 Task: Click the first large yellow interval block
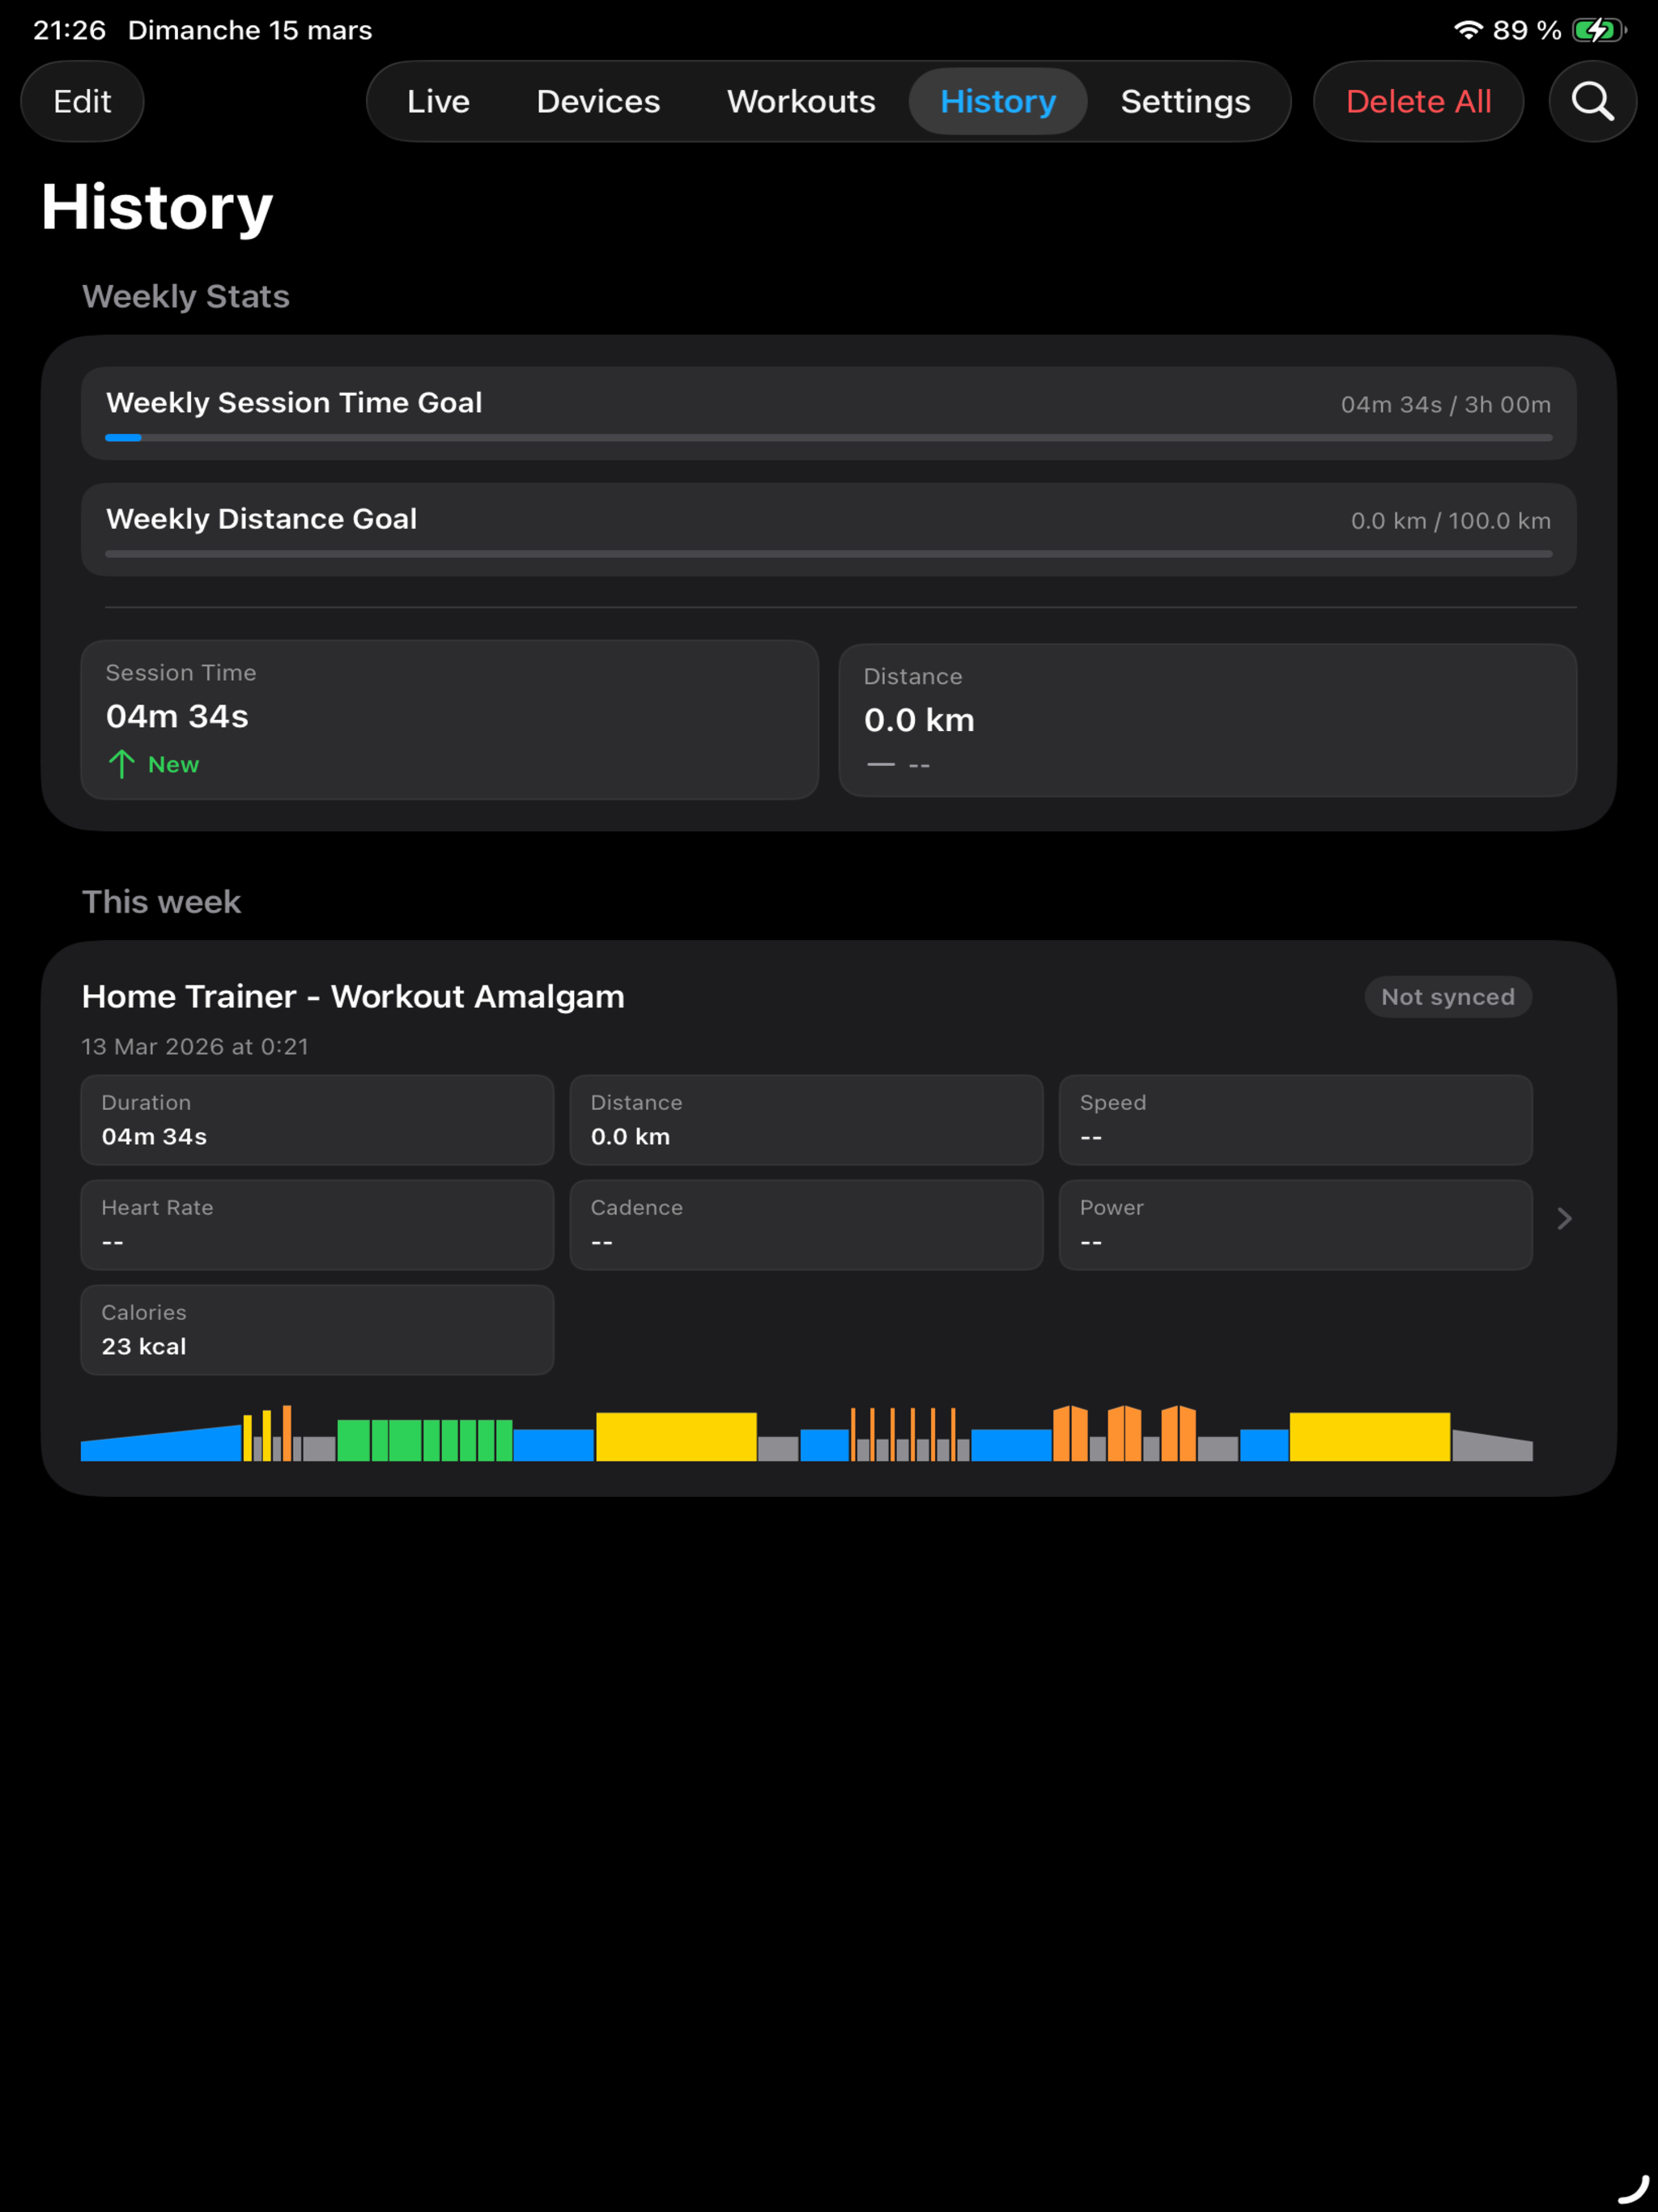point(676,1437)
